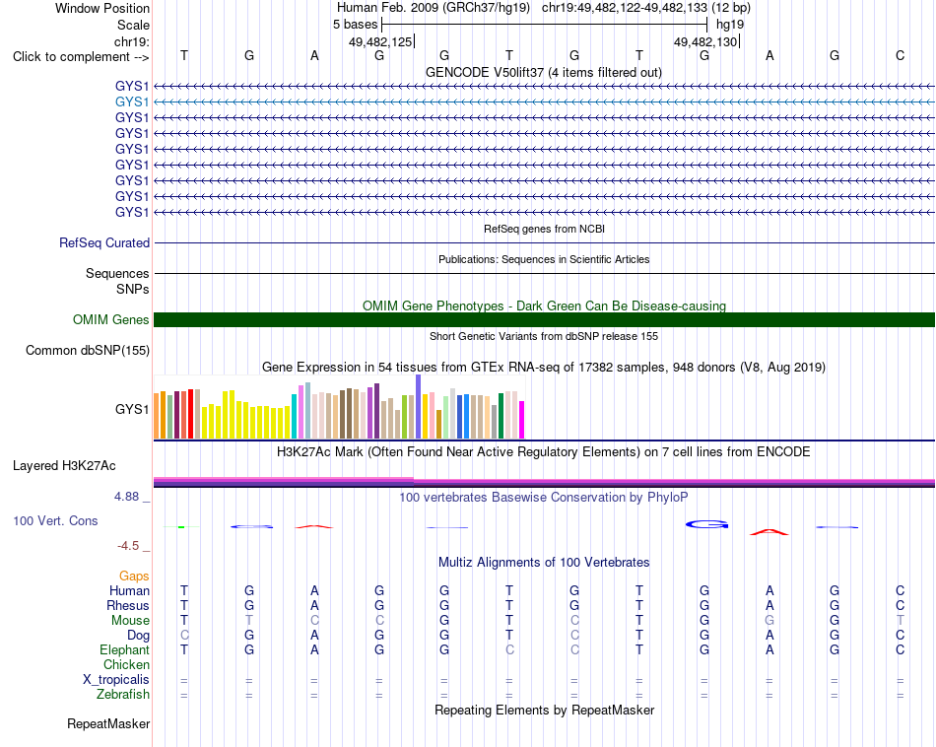Click the GYS1 label beside GTEx expression bars
936x747 pixels.
(132, 410)
